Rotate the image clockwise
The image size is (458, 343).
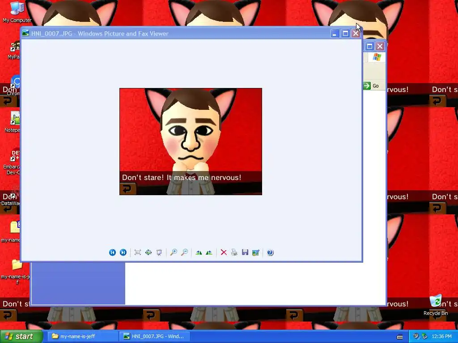click(x=199, y=253)
